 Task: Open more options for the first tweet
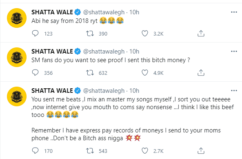234,12
